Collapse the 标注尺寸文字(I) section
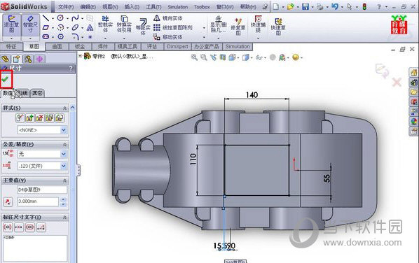Screen dimensions: 419x263 (64, 218)
